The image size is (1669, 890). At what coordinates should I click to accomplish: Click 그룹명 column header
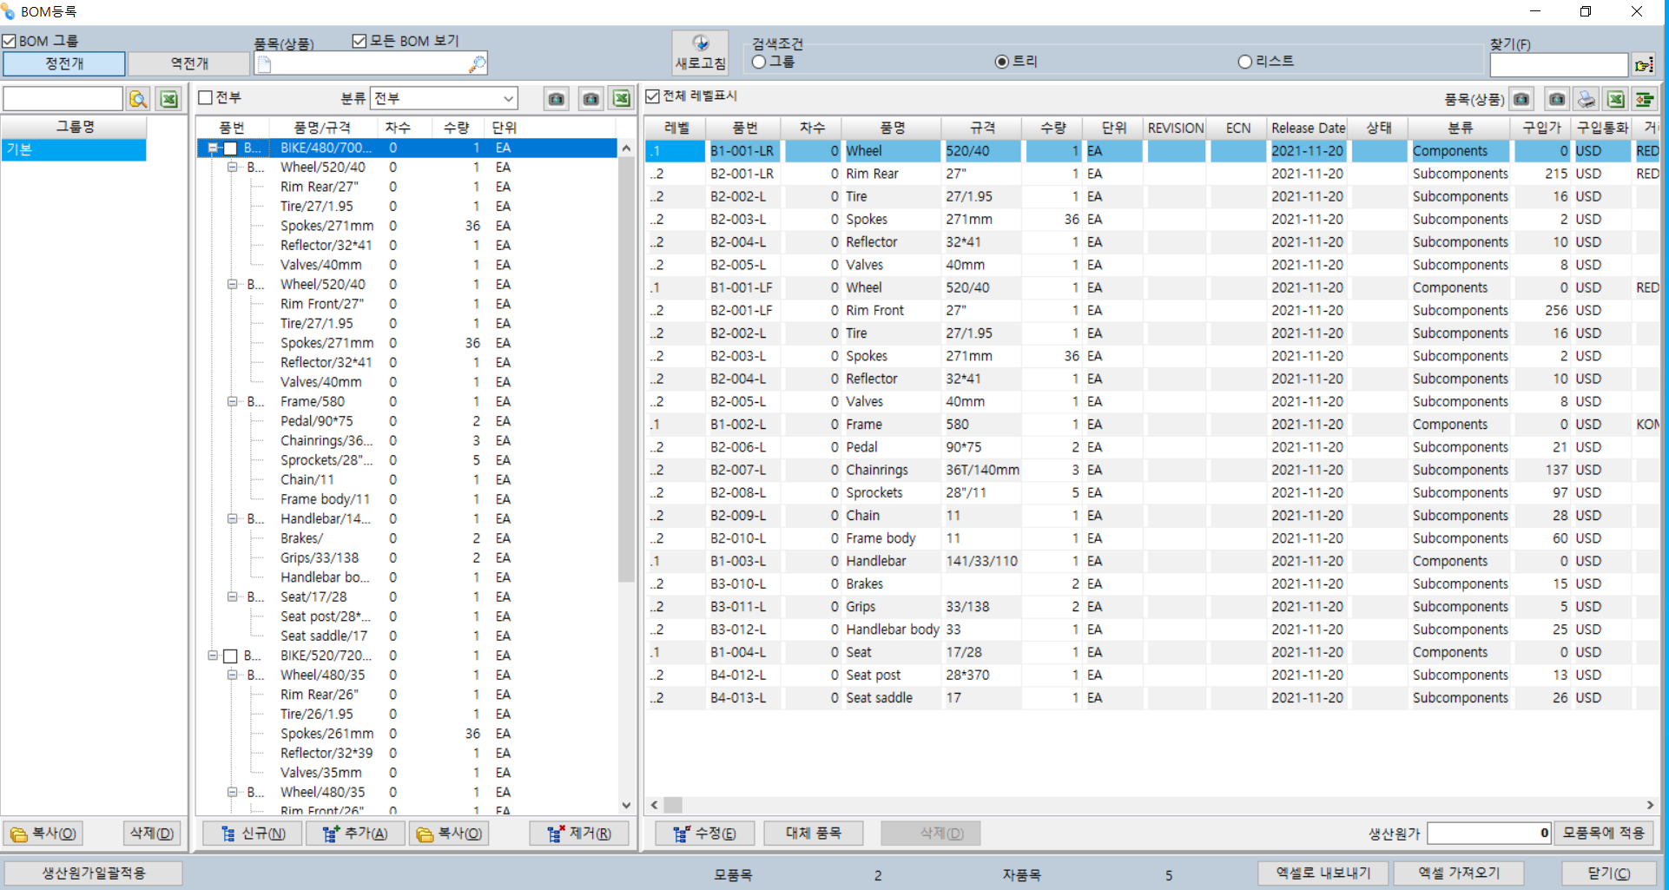[x=75, y=127]
